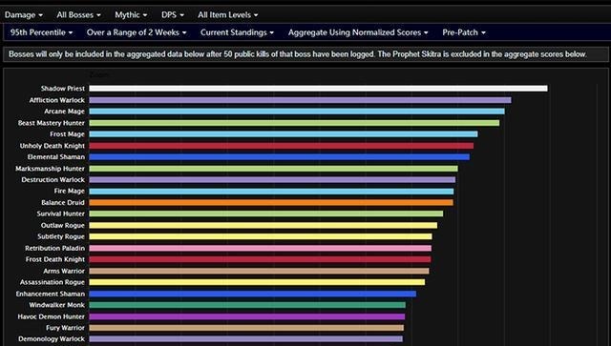
Task: Click the Assassination Rogue label
Action: click(x=53, y=282)
